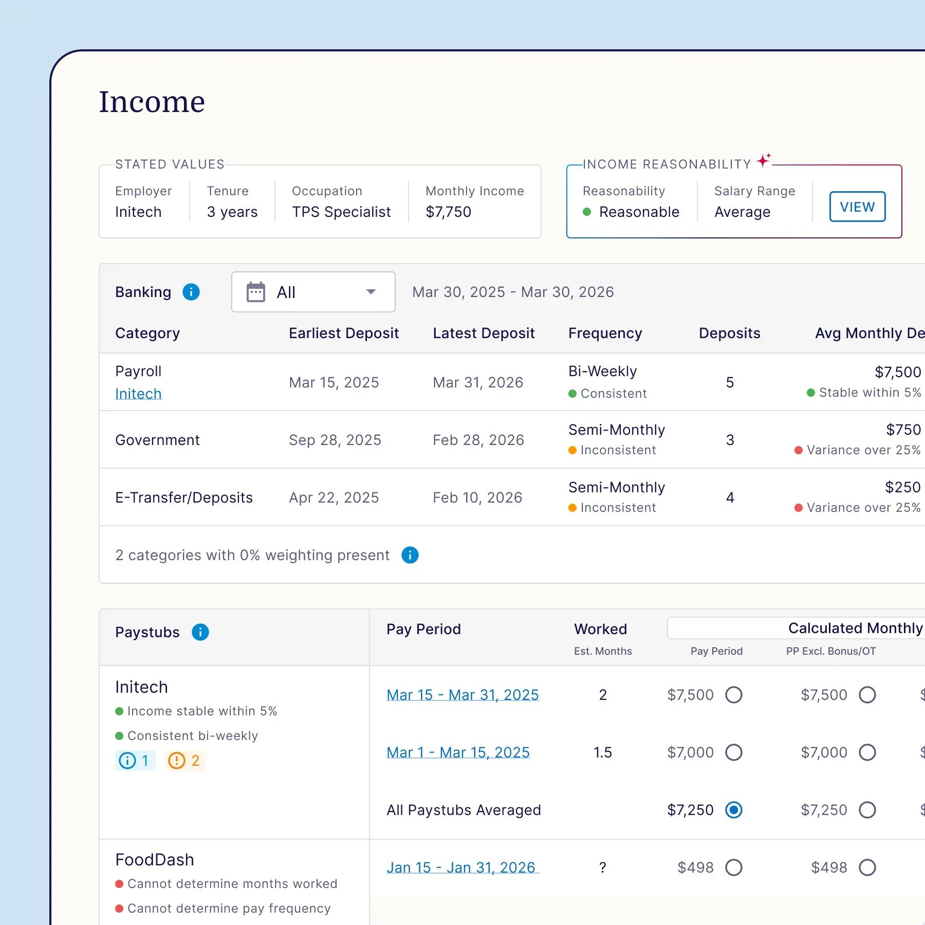This screenshot has width=925, height=925.
Task: Select $7,500 pay period radio for Mar 15 row
Action: [734, 695]
